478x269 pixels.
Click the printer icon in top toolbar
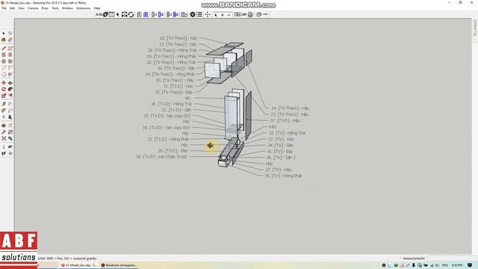point(250,14)
